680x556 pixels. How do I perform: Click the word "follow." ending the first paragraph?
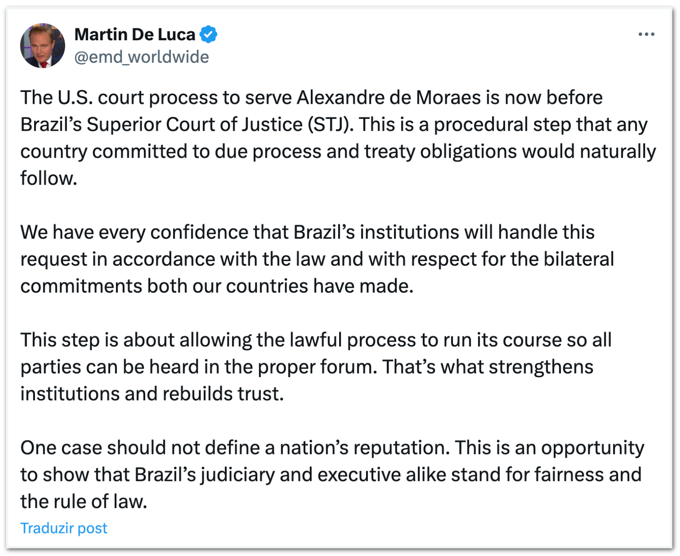(49, 179)
